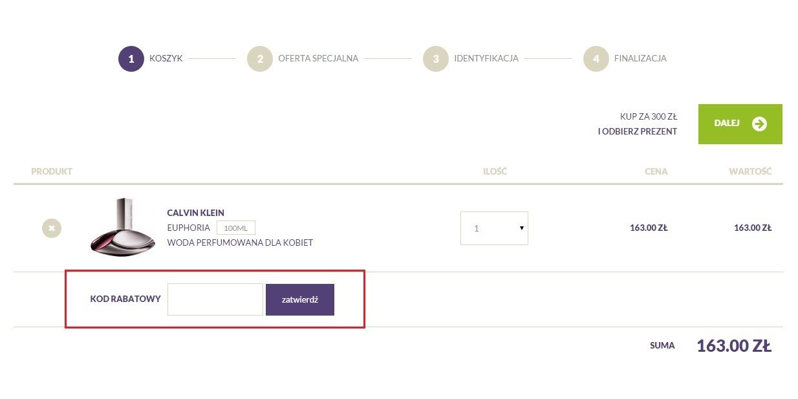Screen dimensions: 798x399
Task: Go to Oferta Specjalna step
Action: tap(318, 58)
